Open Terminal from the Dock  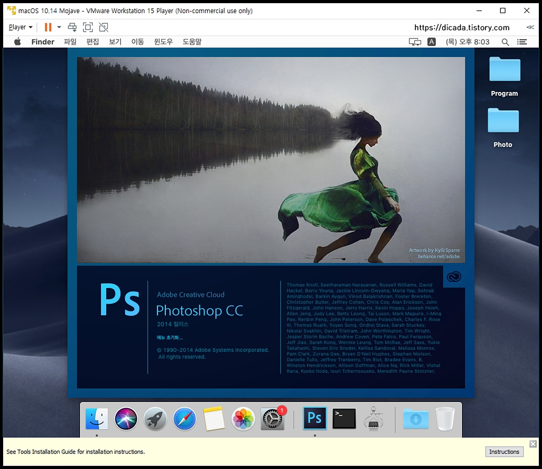point(344,418)
